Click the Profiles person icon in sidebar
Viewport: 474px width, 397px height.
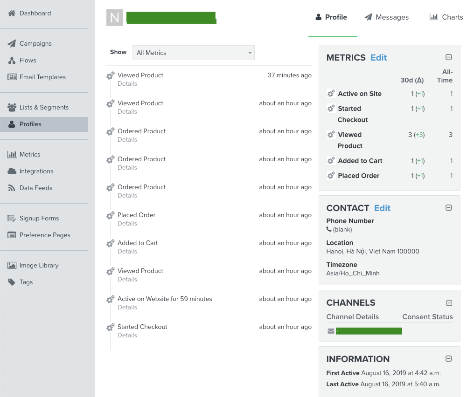pyautogui.click(x=12, y=124)
